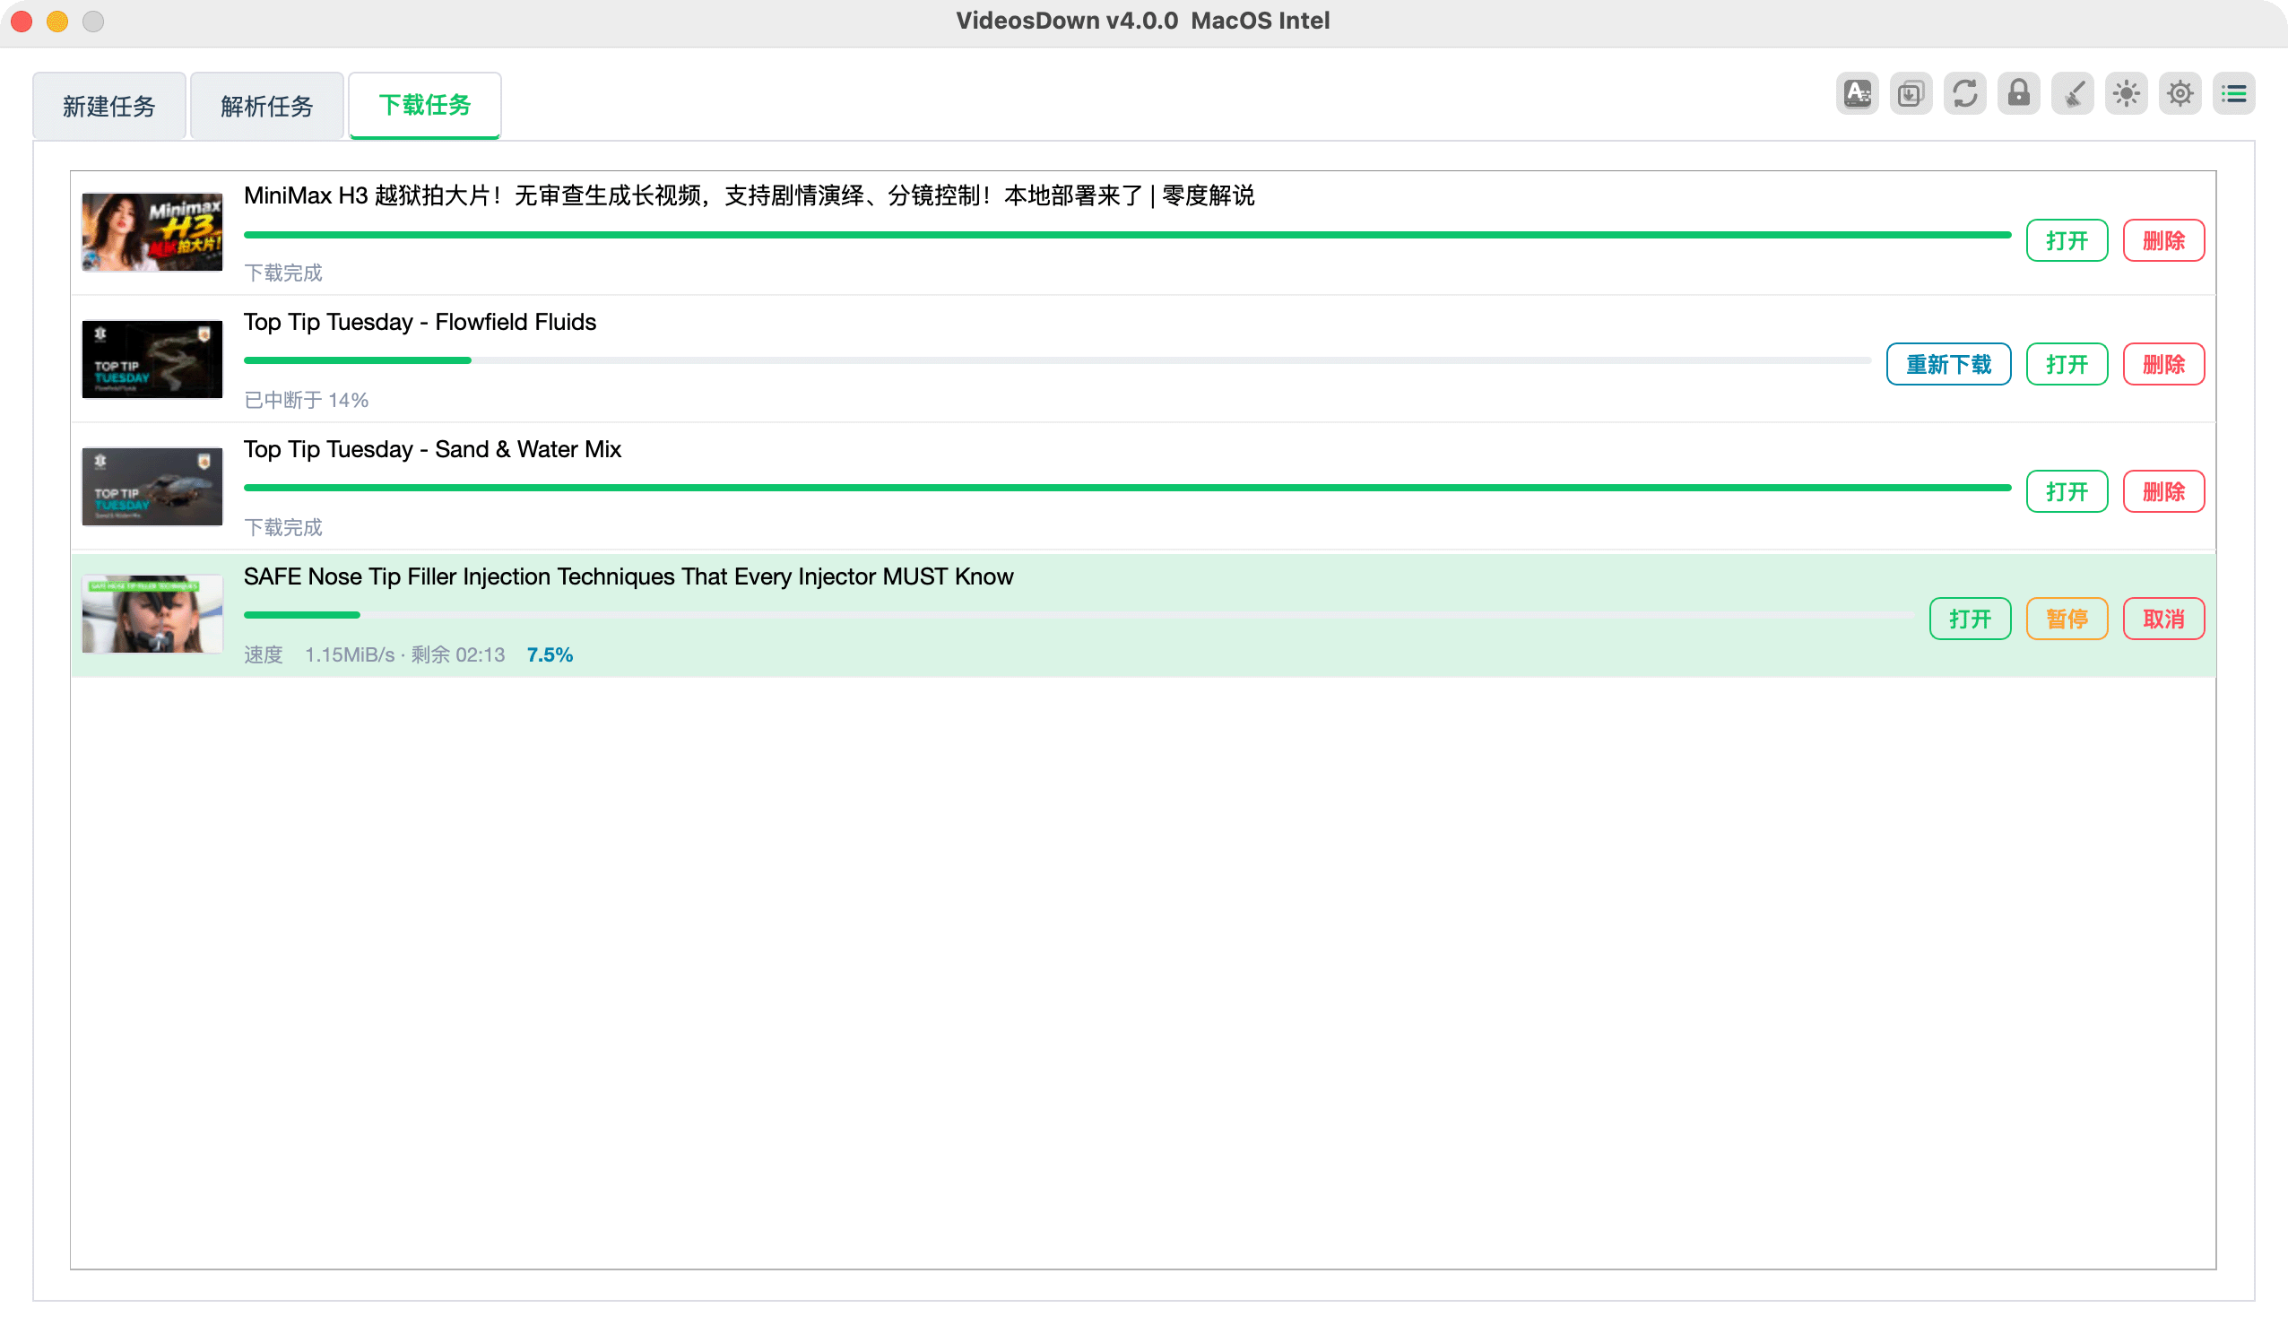Click the title 'Top Tip Tuesday - Flowfield Fluids'
2288x1334 pixels.
click(420, 323)
